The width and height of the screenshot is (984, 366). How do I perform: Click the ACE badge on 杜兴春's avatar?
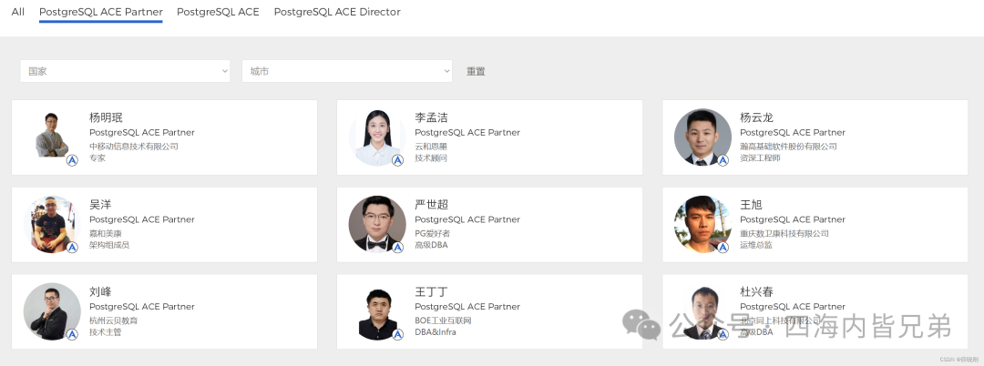(x=723, y=335)
